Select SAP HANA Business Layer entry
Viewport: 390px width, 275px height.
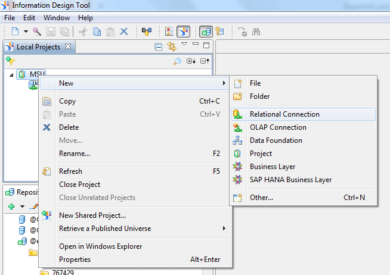[303, 180]
